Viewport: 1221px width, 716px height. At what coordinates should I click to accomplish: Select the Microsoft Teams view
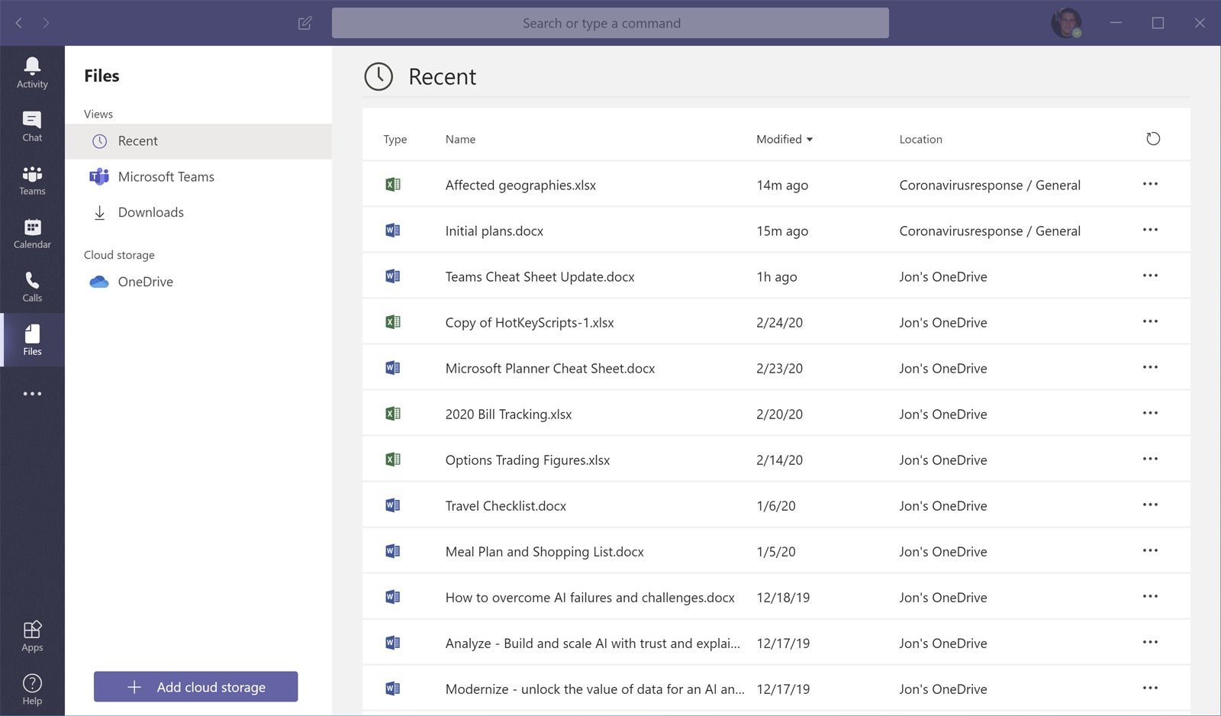[198, 177]
